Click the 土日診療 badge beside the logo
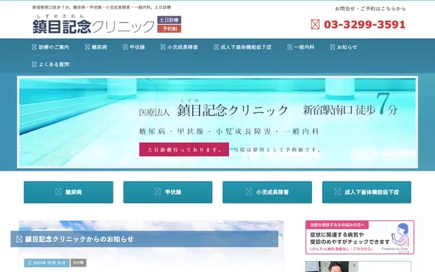The height and width of the screenshot is (272, 435). tap(169, 20)
